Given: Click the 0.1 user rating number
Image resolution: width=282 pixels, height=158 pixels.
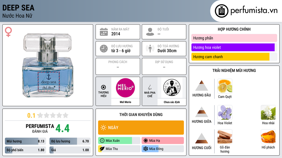Looking at the screenshot, I should pos(31,115).
